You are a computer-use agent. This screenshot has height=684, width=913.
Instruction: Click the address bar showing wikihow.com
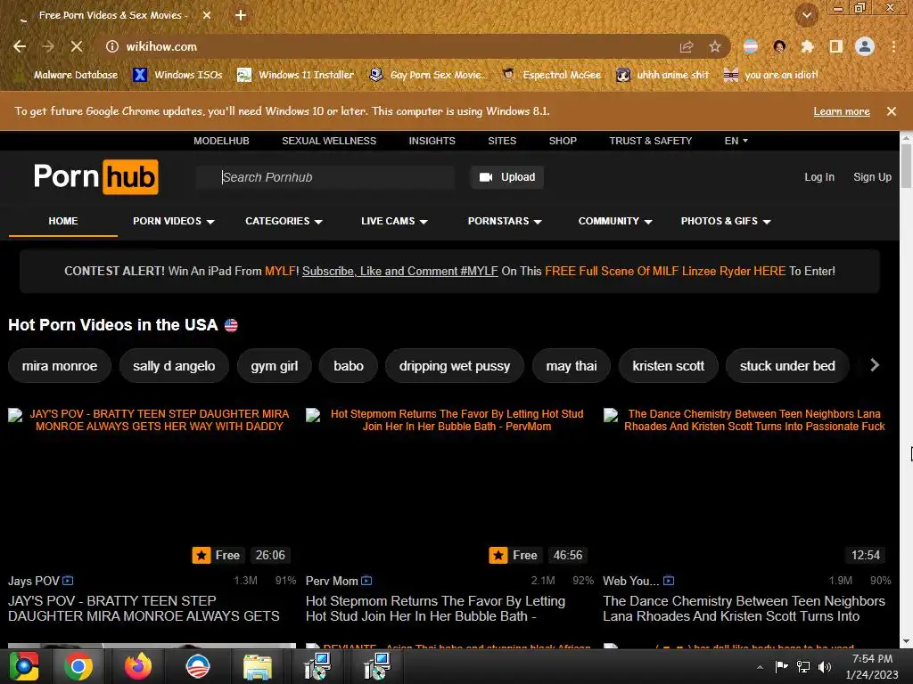pyautogui.click(x=384, y=46)
